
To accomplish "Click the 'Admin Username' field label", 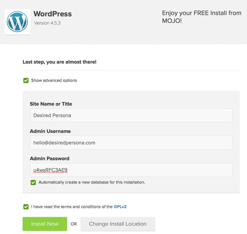I will coord(50,131).
